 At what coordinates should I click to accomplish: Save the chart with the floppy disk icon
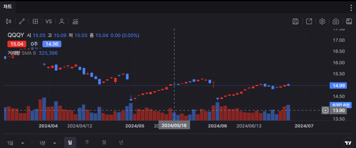(x=296, y=21)
